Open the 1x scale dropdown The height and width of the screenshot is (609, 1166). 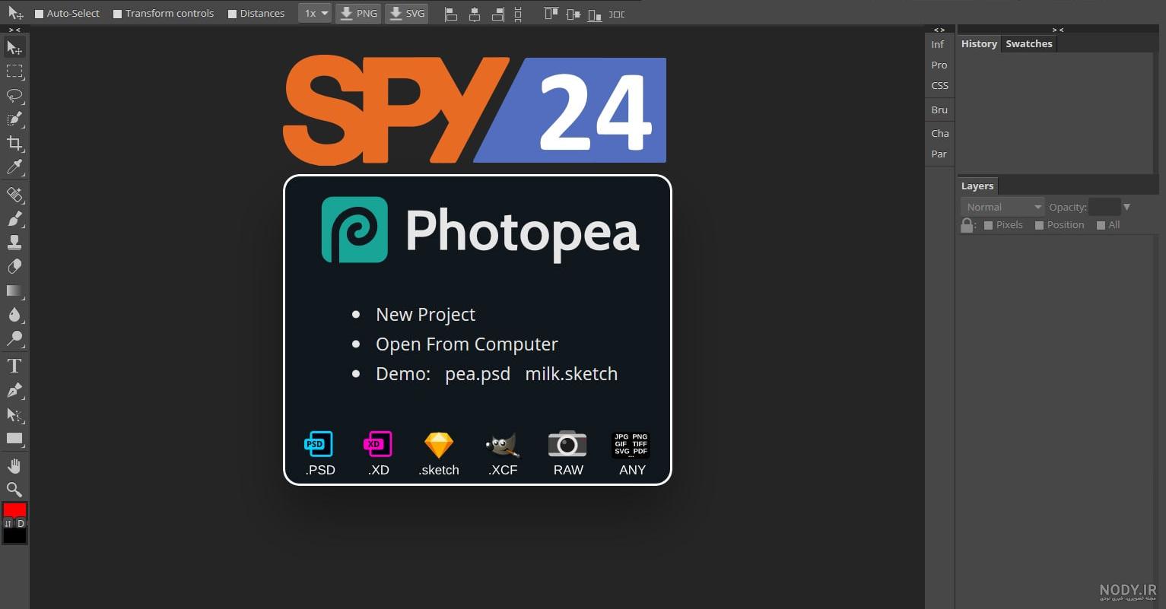315,14
